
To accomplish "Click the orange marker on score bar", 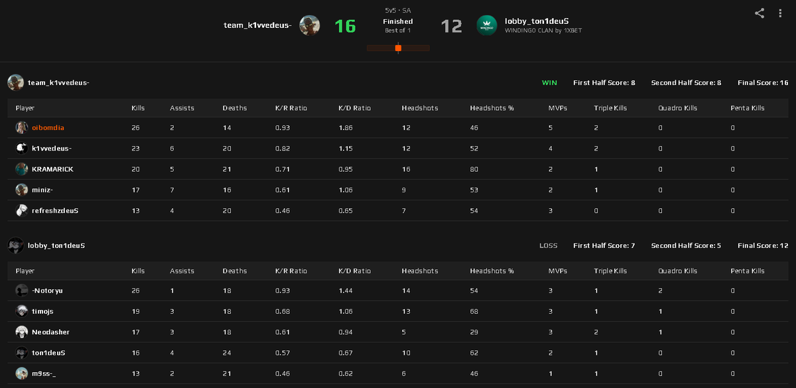I will click(398, 48).
